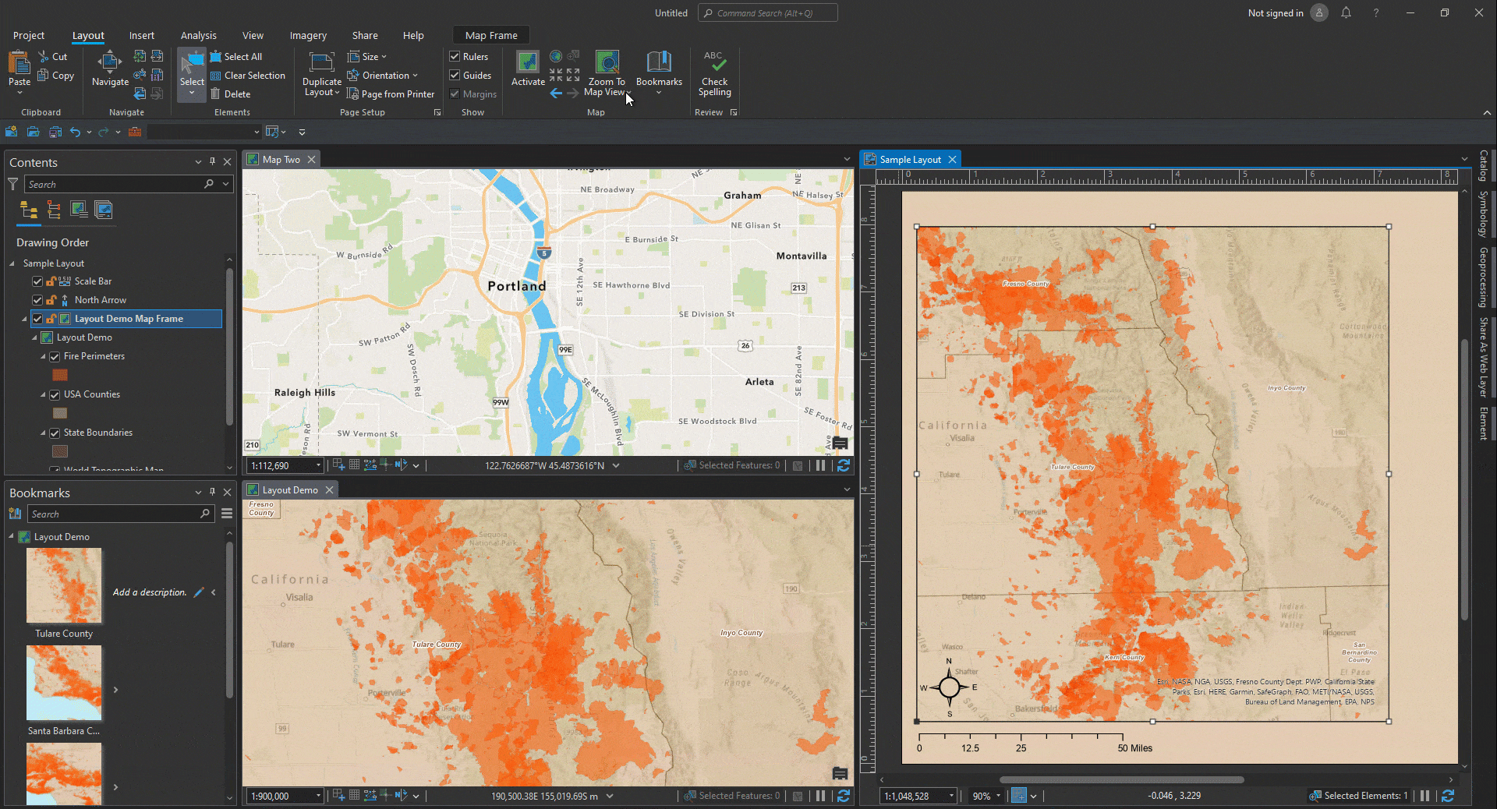The image size is (1497, 809).
Task: Switch Contents to List By Element Type
Action: 54,210
